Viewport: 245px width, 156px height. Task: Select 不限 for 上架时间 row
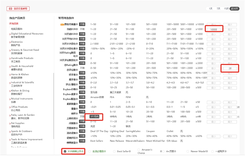click(x=82, y=117)
